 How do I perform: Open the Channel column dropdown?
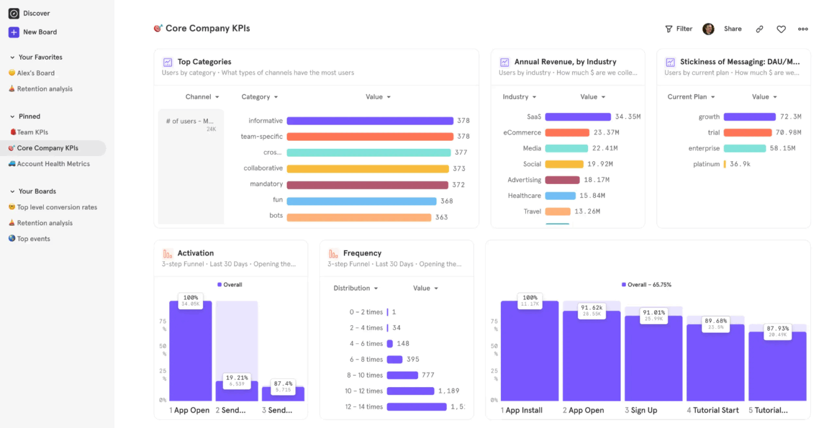coord(203,97)
